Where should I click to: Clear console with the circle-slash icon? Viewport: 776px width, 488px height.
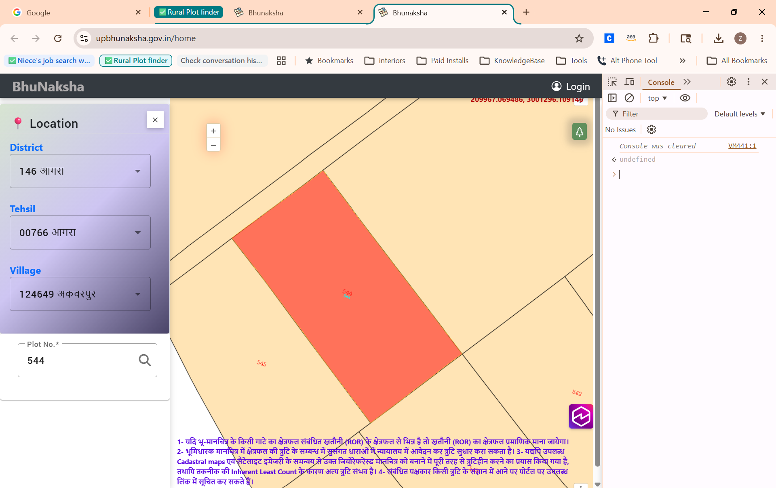[x=629, y=98]
